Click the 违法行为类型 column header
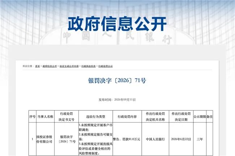235x156 pixels. pyautogui.click(x=95, y=116)
